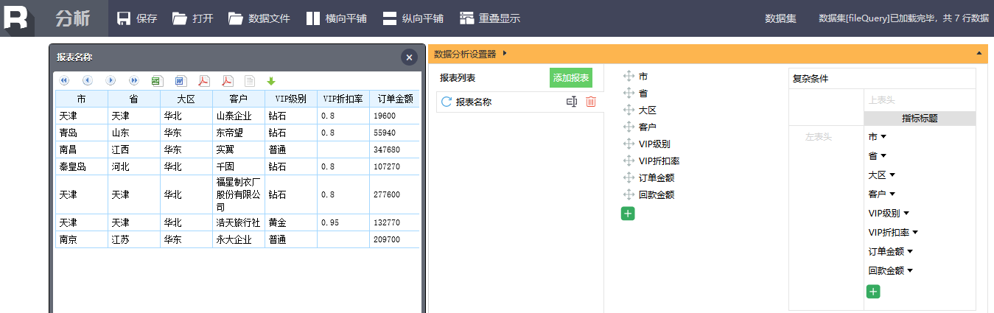Screen dimensions: 994x313
Task: Open the 数据文件 menu item
Action: coord(259,18)
